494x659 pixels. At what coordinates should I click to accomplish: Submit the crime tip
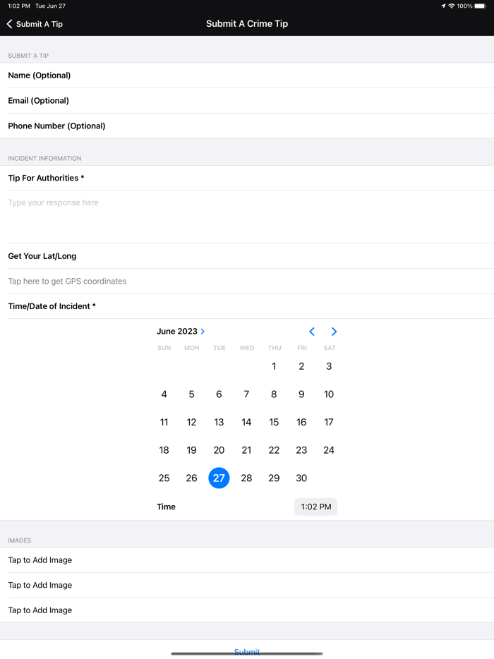coord(247,651)
